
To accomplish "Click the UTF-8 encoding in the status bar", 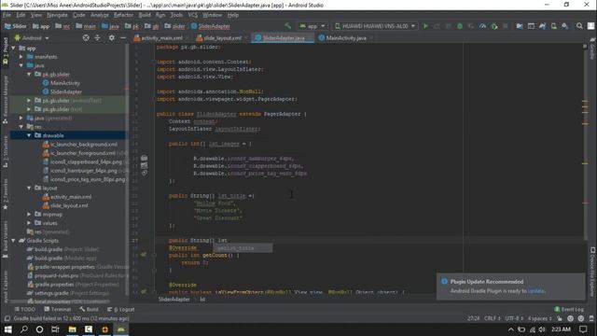I will 514,318.
